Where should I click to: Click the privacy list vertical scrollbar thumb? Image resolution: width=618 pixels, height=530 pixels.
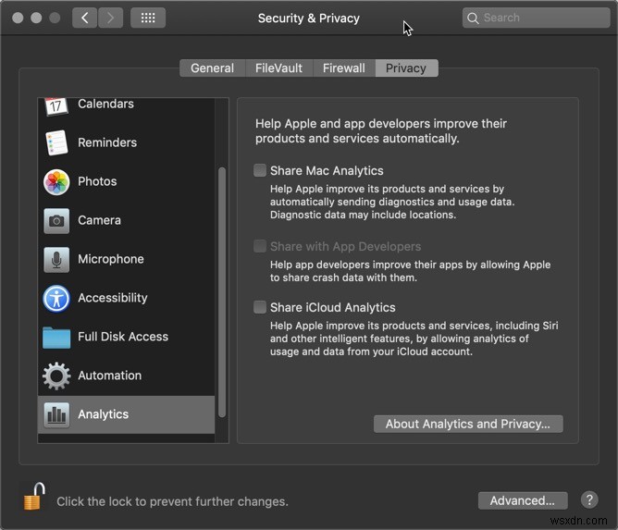click(222, 292)
